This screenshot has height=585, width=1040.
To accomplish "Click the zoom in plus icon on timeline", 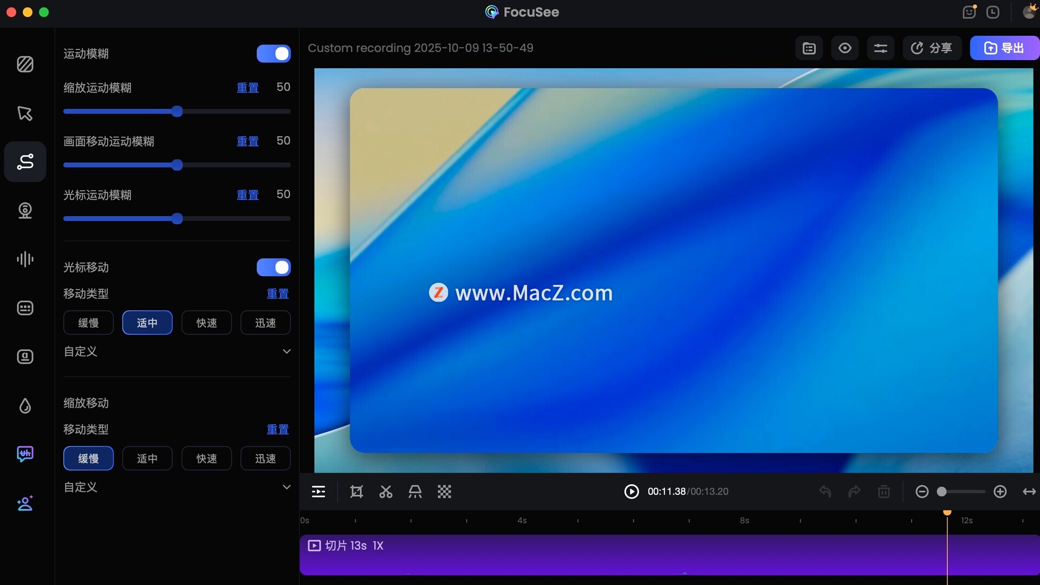I will click(1000, 492).
